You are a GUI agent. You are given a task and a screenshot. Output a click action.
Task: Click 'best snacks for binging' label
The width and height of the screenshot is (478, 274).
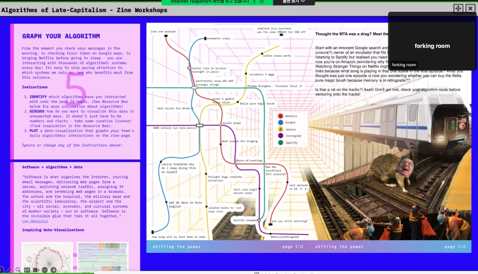pos(240,141)
